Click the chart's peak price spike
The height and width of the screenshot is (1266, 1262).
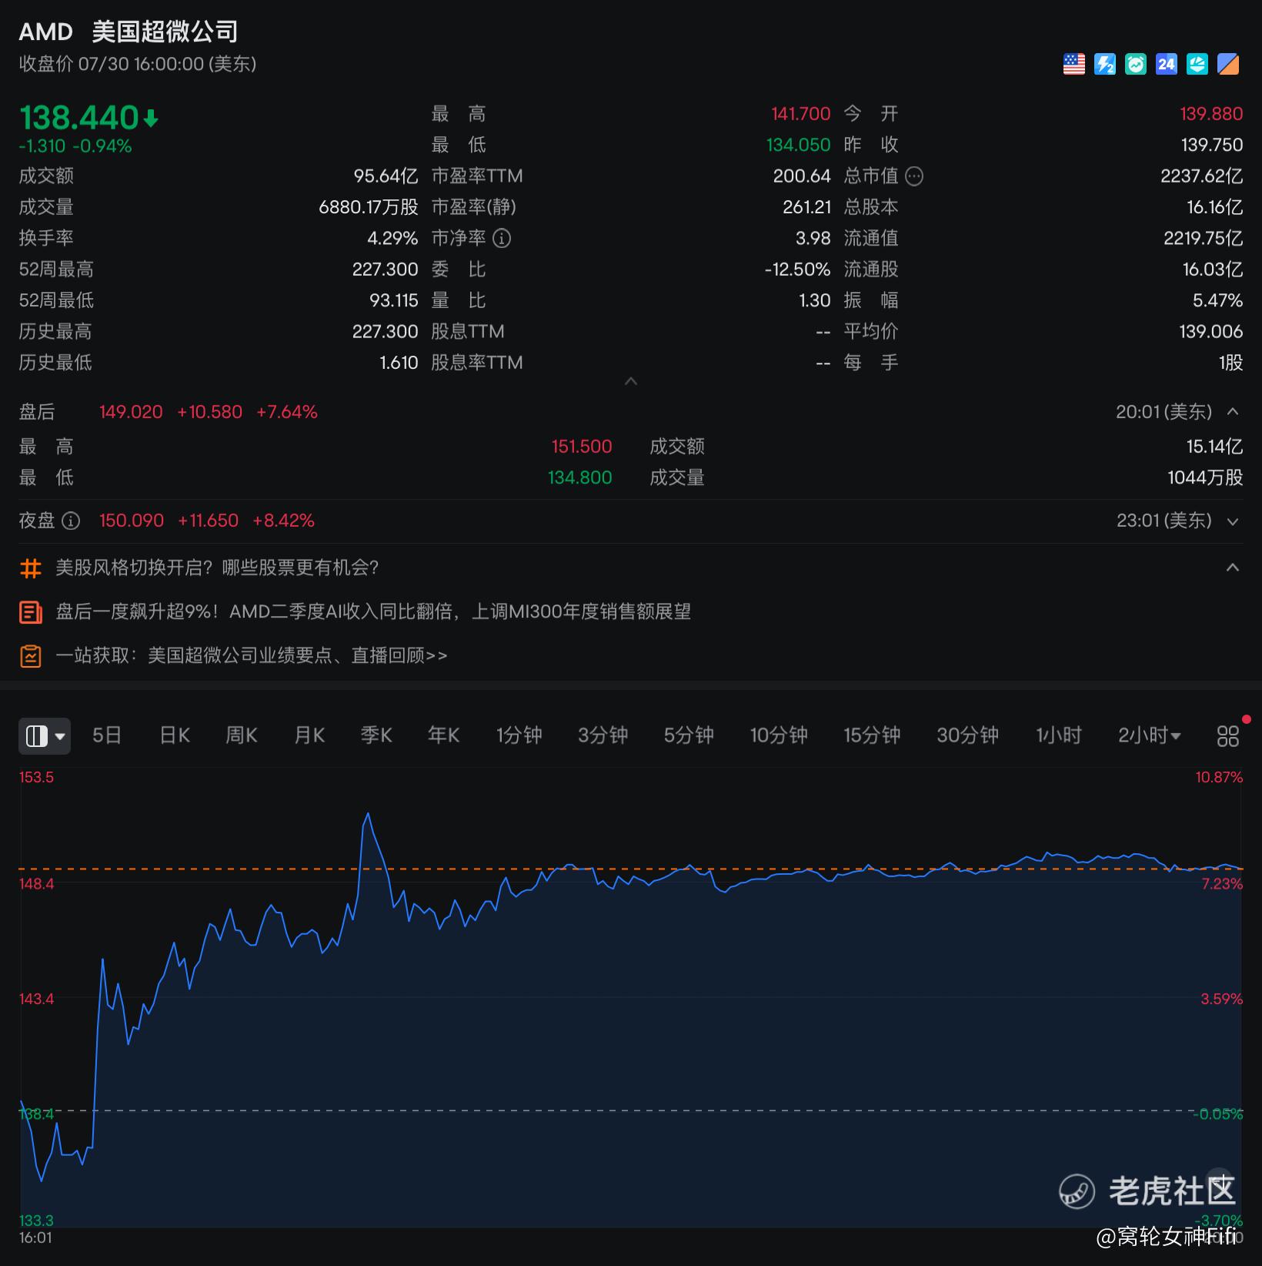(368, 813)
